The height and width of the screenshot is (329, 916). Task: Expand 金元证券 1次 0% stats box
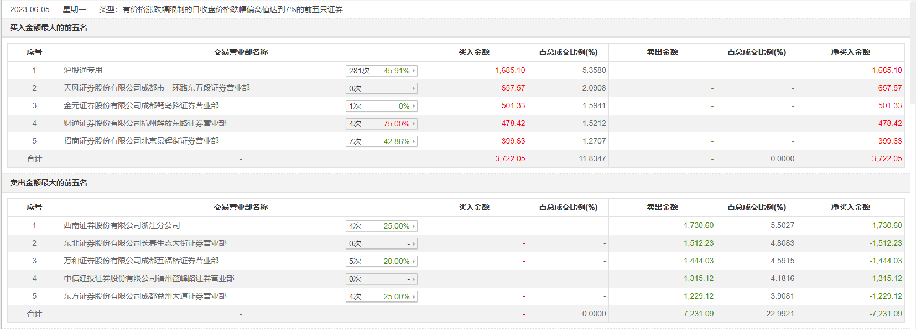[x=381, y=106]
